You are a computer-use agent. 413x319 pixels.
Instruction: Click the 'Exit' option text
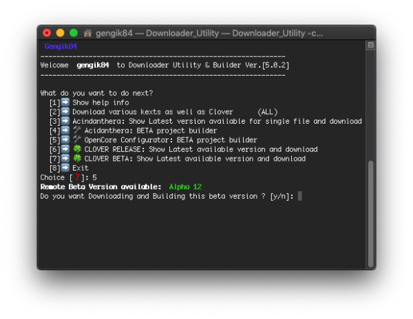pos(81,168)
